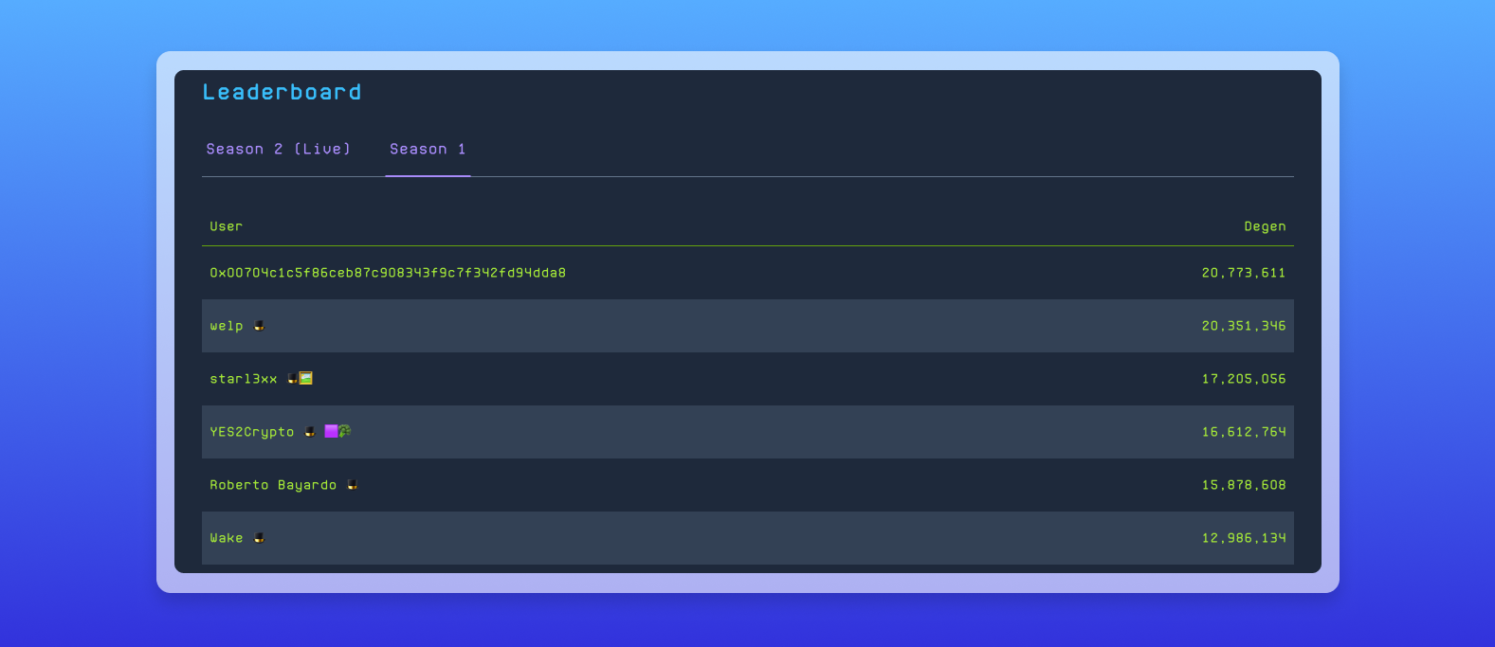Click the broccoli emoji beside YES2Crypto

tap(345, 431)
